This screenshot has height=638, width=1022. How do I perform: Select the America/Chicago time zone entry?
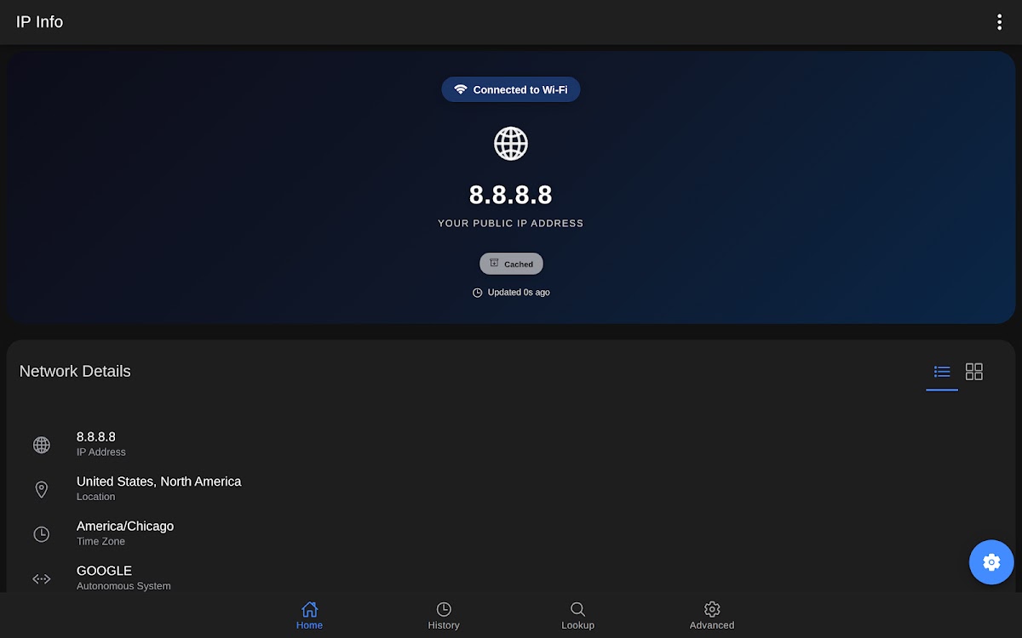125,533
